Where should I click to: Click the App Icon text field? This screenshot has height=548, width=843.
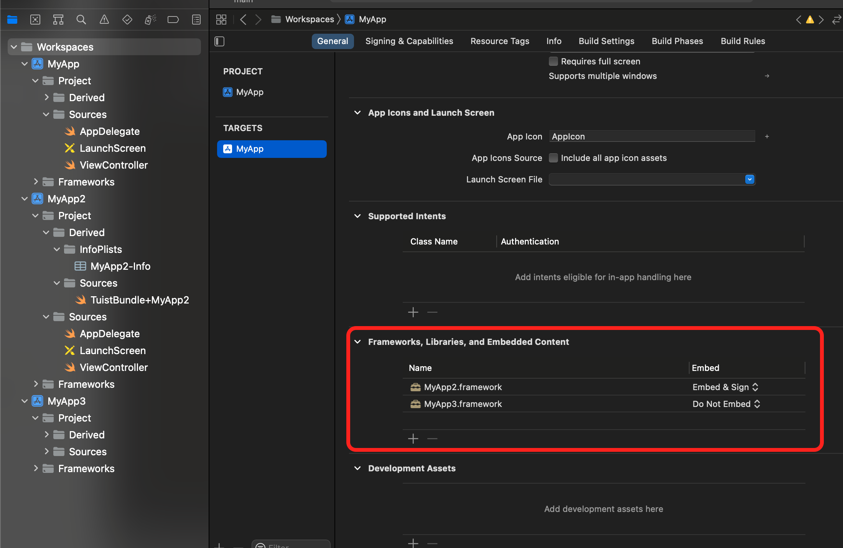652,136
